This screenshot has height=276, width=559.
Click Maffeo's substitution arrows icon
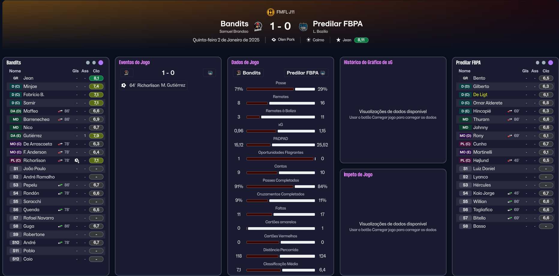[60, 111]
